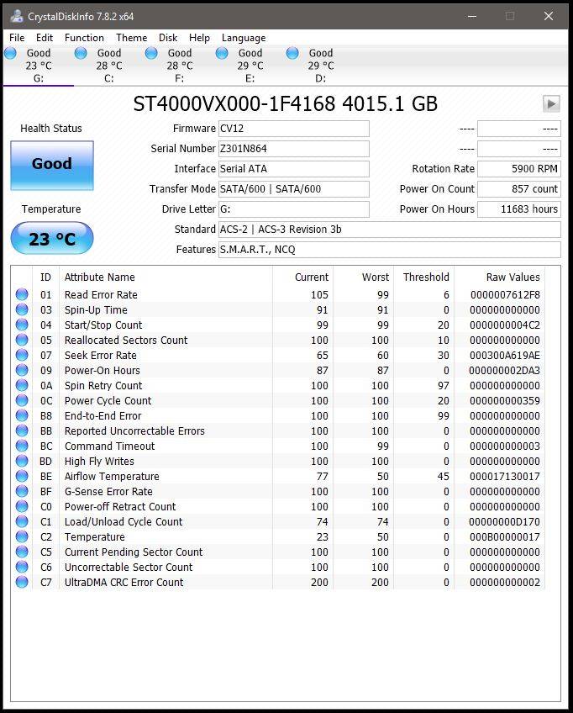Click raw value 0000007612F8
573x713 pixels.
point(505,294)
